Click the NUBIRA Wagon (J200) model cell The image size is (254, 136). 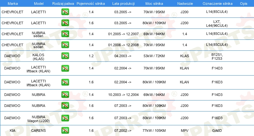click(x=38, y=119)
